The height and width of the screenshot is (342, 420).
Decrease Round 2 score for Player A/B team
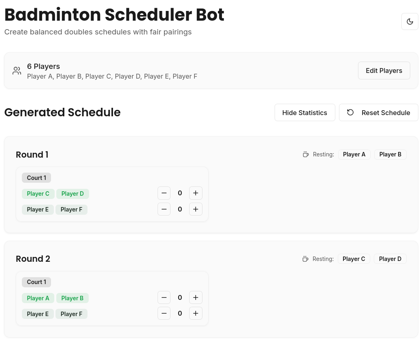[x=164, y=298]
